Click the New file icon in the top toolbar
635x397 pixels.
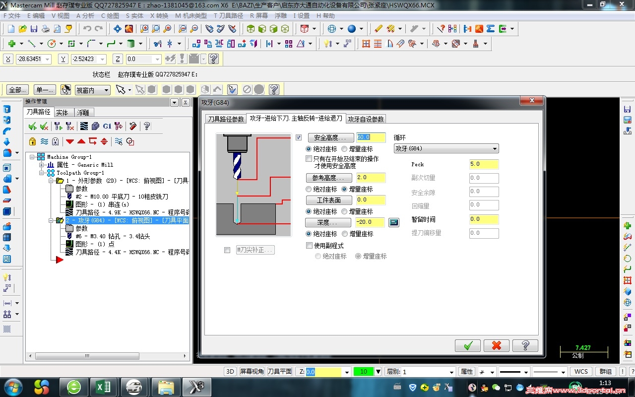[x=10, y=29]
